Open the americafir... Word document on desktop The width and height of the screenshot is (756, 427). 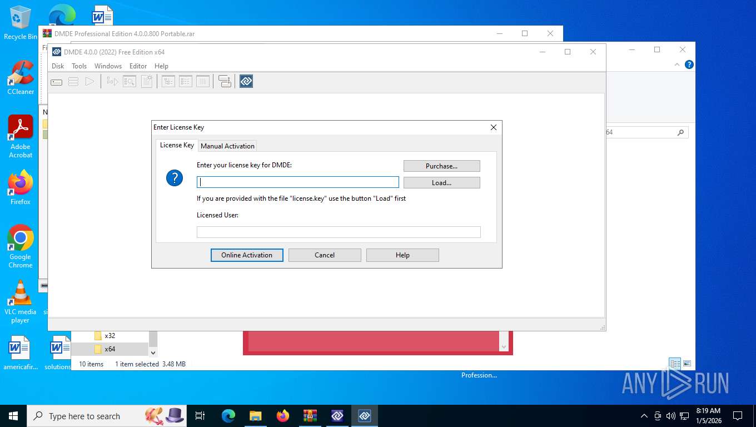[x=21, y=353]
